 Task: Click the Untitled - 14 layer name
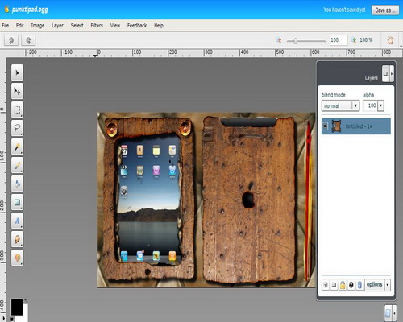[359, 126]
